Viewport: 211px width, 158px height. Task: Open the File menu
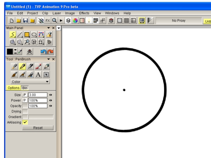pos(10,13)
